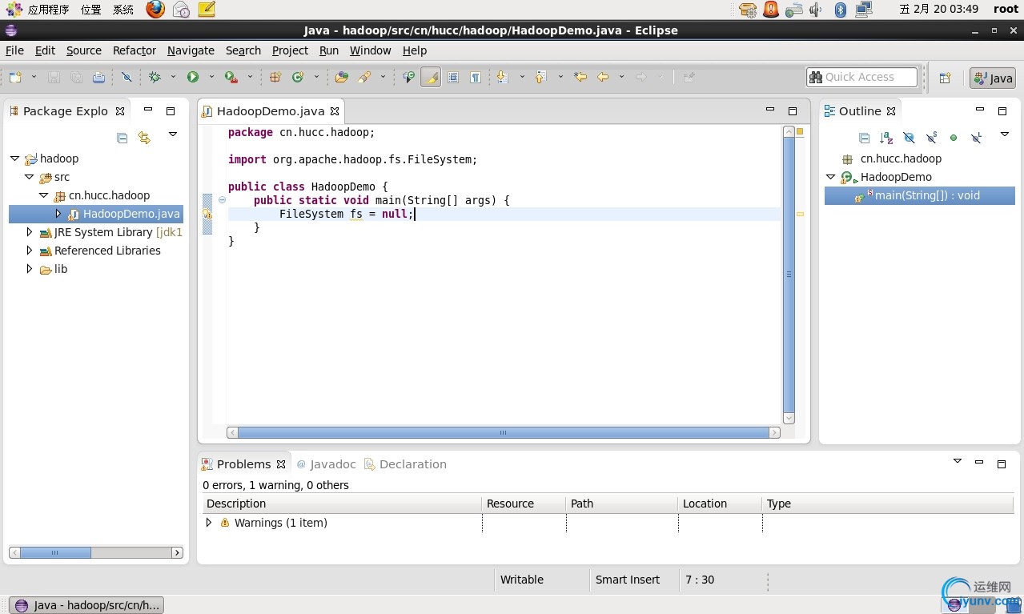1024x614 pixels.
Task: Click the Debug bug icon
Action: (155, 77)
